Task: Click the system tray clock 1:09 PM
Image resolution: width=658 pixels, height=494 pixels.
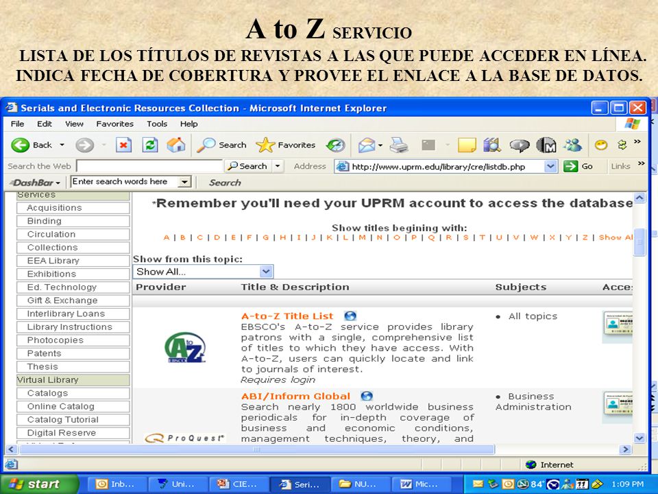Action: [627, 484]
